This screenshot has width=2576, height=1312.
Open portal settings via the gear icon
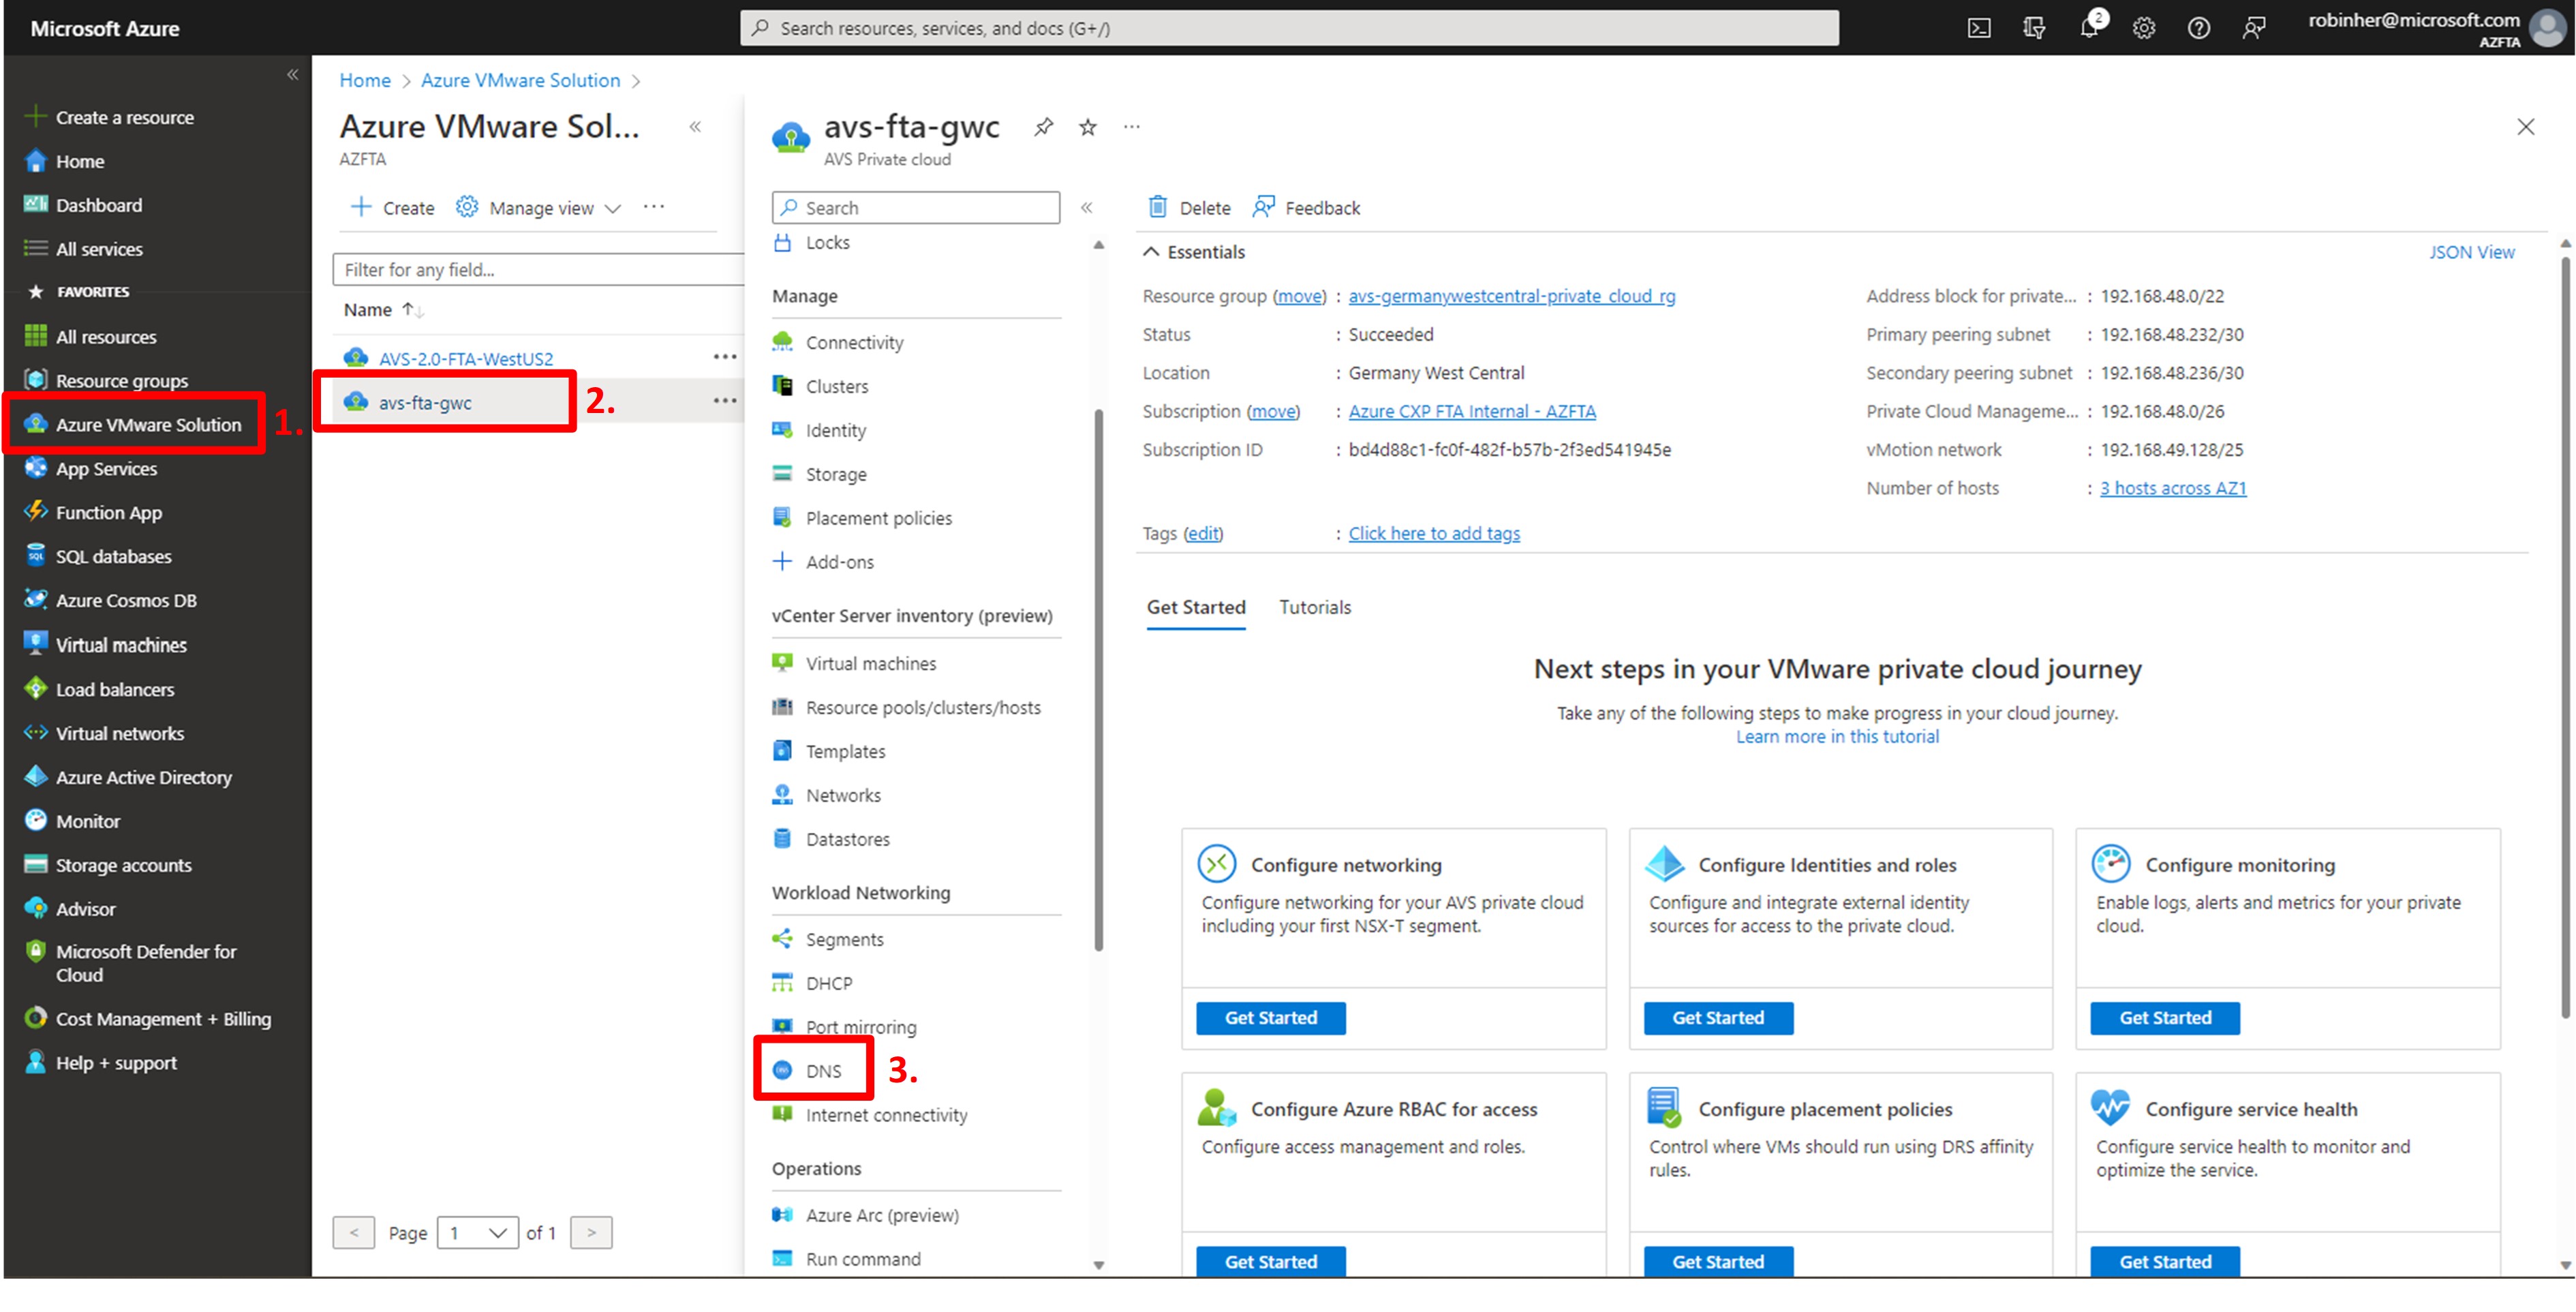(x=2143, y=27)
